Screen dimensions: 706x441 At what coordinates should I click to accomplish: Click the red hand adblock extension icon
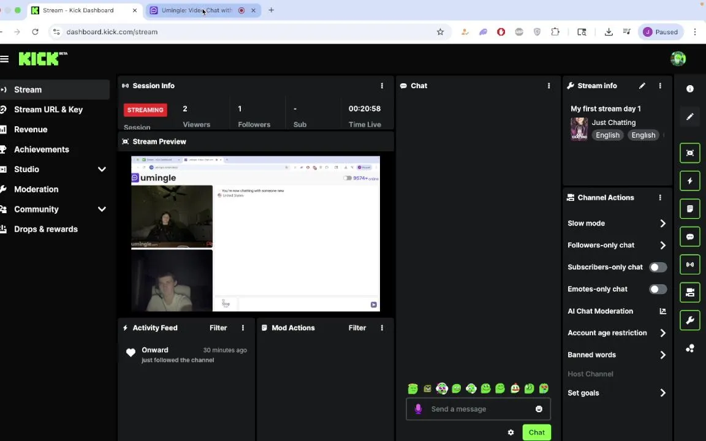tap(501, 32)
